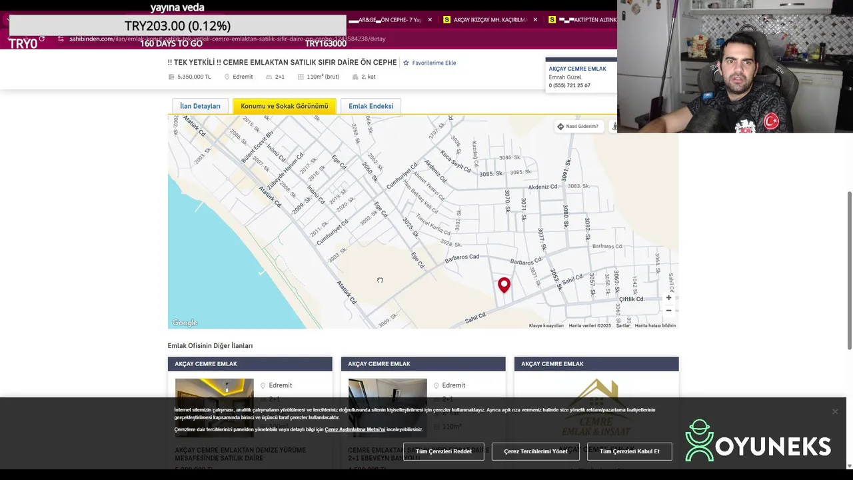This screenshot has width=853, height=480.
Task: Click Çerez Tercihlerimi Yönet button
Action: tap(536, 451)
